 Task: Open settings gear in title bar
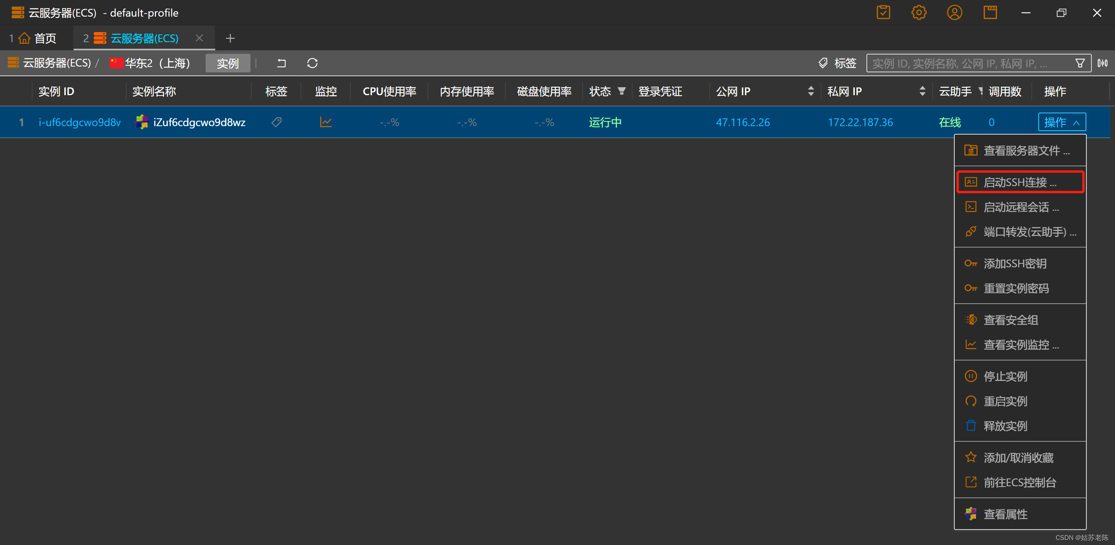(x=918, y=12)
